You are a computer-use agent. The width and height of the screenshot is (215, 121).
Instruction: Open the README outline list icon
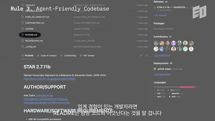[146, 55]
